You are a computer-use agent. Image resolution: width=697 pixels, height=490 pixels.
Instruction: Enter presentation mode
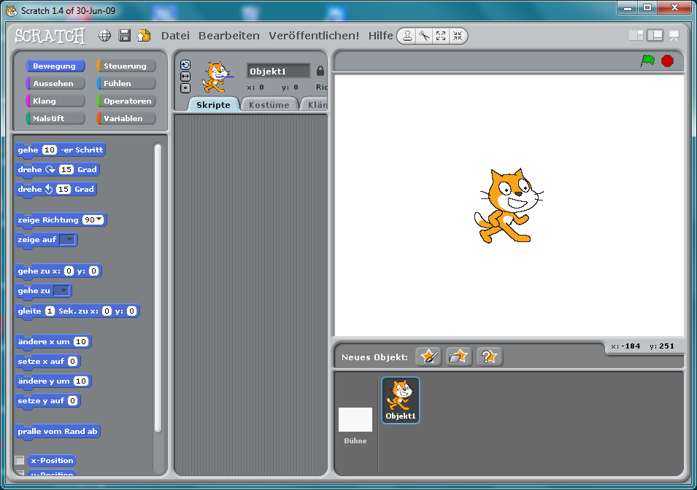[674, 36]
